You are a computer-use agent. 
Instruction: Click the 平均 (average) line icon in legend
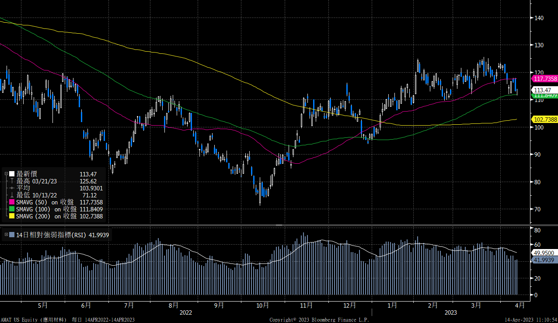(11, 188)
